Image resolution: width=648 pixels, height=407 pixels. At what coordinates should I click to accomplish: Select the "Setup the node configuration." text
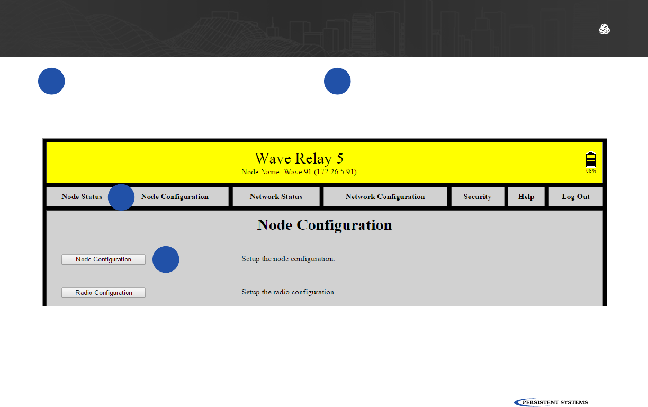(x=288, y=259)
